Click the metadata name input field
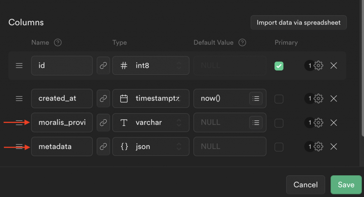The image size is (364, 197). [x=62, y=147]
